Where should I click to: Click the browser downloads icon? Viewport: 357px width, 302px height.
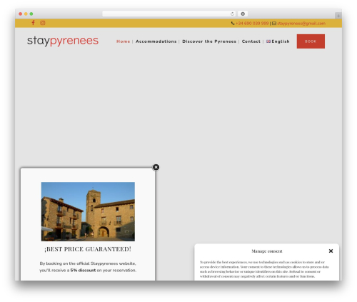243,14
